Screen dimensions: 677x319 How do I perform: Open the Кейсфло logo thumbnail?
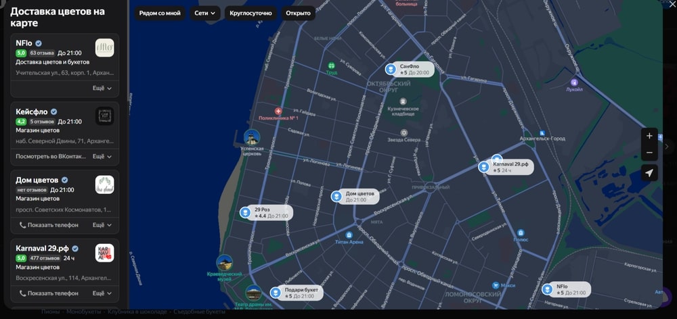click(x=104, y=116)
